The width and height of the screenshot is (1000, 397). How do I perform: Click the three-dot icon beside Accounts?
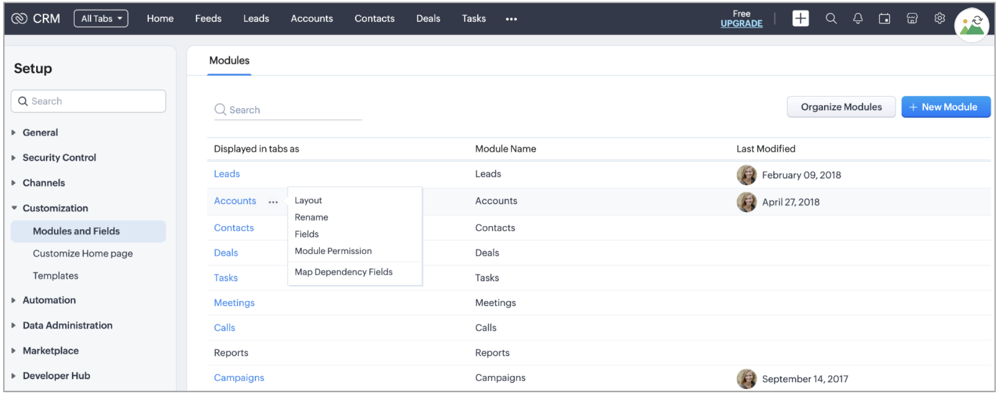(273, 202)
